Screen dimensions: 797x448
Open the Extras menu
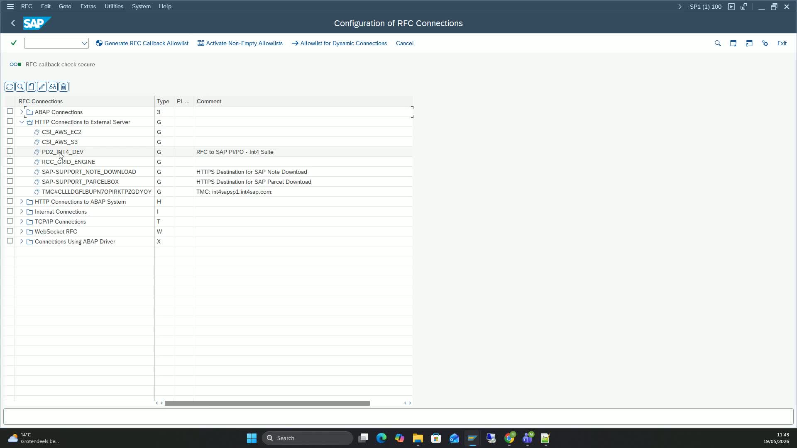[88, 7]
